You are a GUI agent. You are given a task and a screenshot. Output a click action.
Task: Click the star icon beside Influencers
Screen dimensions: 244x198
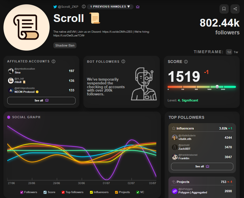coord(174,128)
